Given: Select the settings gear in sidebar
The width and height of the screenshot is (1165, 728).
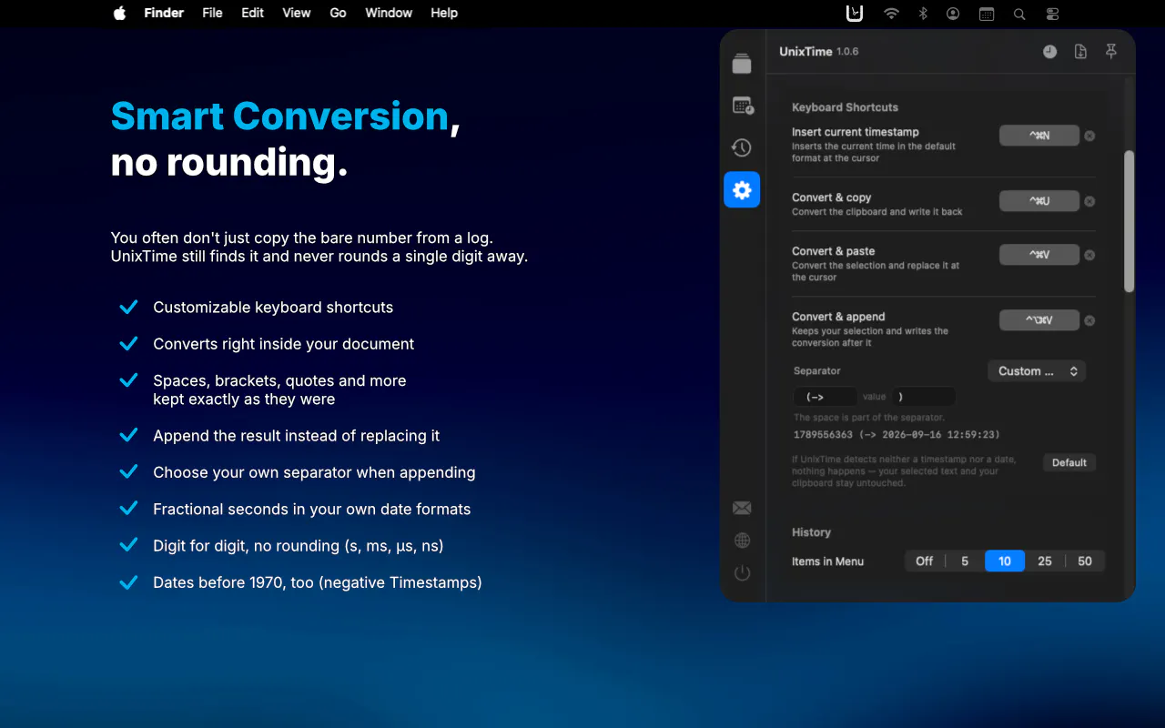Looking at the screenshot, I should coord(742,189).
